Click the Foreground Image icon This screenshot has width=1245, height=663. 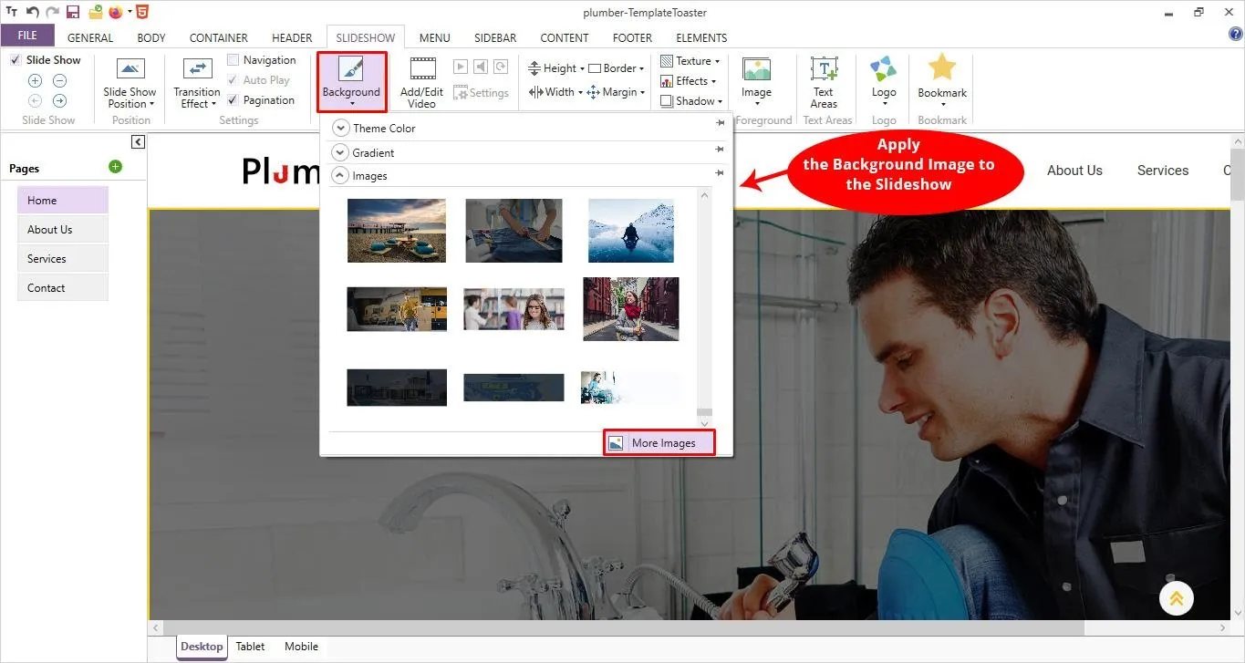pyautogui.click(x=756, y=69)
